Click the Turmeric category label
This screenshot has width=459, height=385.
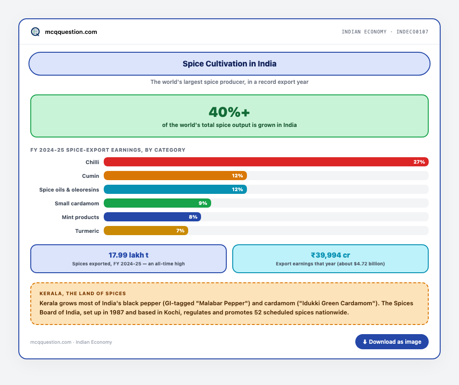(87, 231)
